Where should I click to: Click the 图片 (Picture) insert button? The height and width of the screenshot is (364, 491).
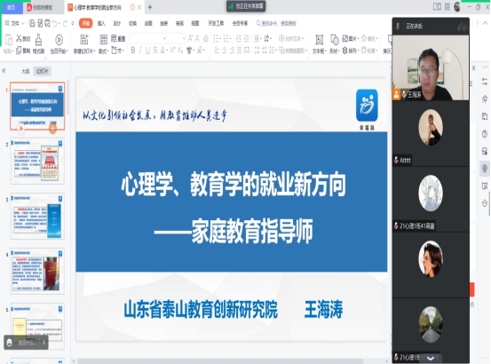(x=349, y=38)
